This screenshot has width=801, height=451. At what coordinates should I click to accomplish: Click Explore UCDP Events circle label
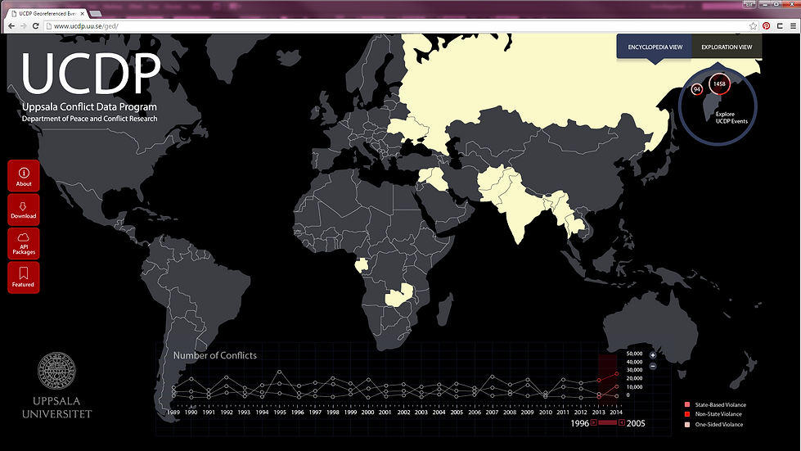tap(731, 118)
